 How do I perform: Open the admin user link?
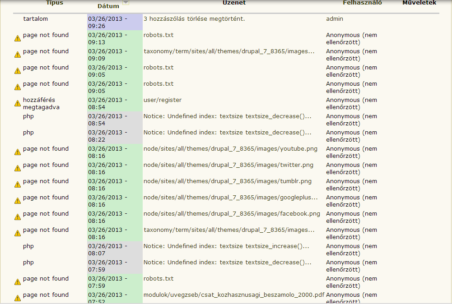335,19
